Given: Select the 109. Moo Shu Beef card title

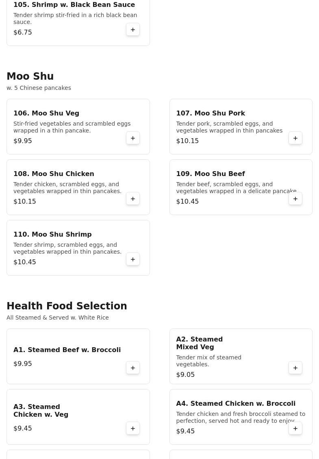Looking at the screenshot, I should pos(210,174).
